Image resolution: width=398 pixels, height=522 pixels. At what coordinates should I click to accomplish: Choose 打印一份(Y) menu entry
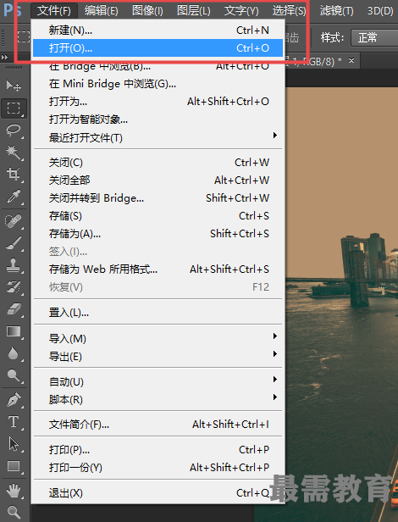157,468
